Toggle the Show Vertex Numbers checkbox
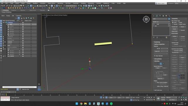188x106 pixels. (156, 82)
